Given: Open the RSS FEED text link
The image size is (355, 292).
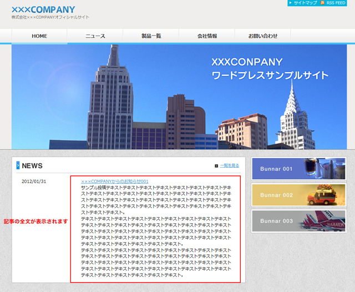Looking at the screenshot, I should pyautogui.click(x=336, y=3).
